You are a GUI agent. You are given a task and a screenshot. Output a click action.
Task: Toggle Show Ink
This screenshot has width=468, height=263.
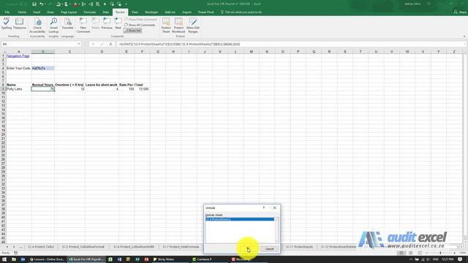coord(133,31)
